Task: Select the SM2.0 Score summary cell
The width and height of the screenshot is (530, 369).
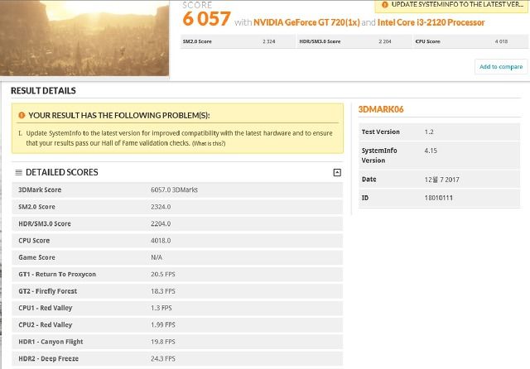Action: click(238, 41)
